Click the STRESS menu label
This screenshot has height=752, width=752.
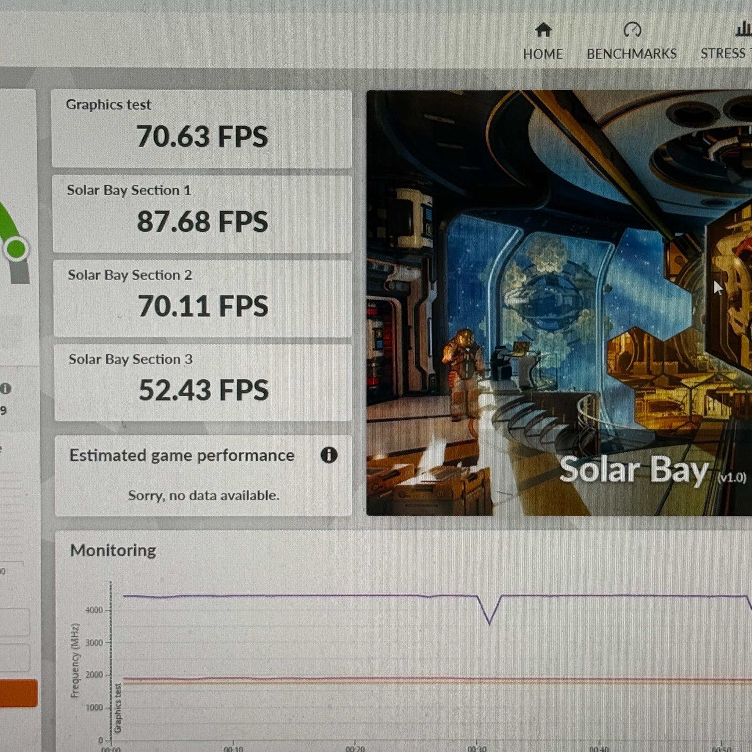[723, 53]
